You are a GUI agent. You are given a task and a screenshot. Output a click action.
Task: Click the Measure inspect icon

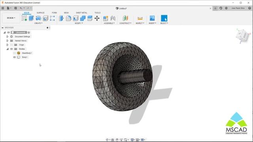point(140,18)
